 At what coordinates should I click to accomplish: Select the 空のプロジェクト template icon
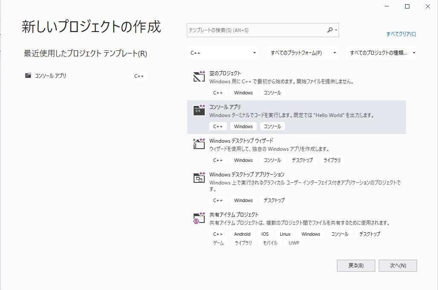[199, 77]
